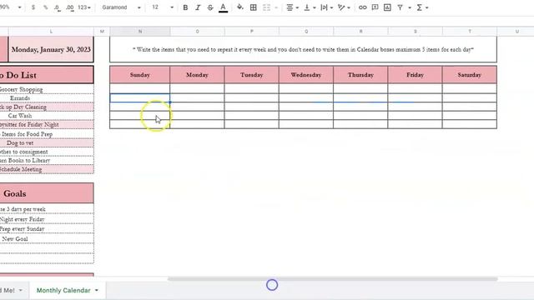Select the Schedule Meeting item

coord(47,169)
